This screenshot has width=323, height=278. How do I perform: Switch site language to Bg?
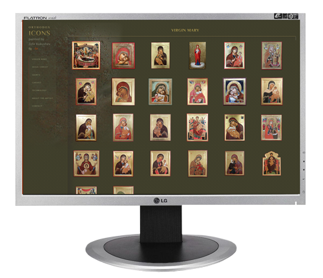pyautogui.click(x=30, y=48)
